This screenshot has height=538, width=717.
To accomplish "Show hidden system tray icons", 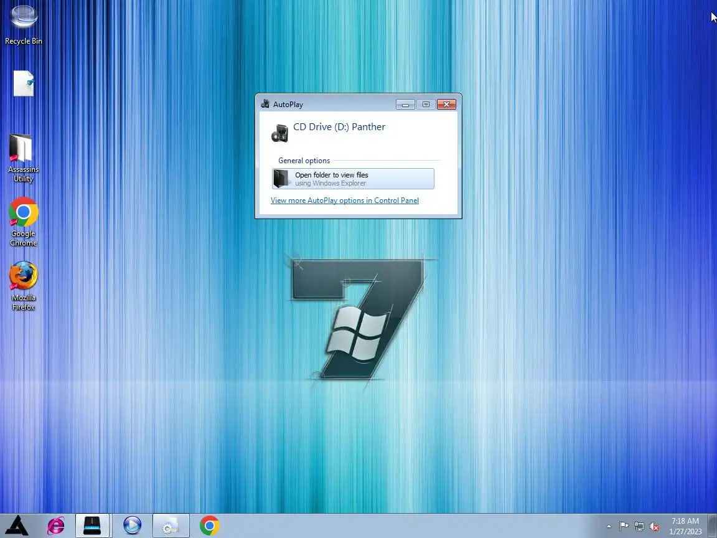I will 609,527.
